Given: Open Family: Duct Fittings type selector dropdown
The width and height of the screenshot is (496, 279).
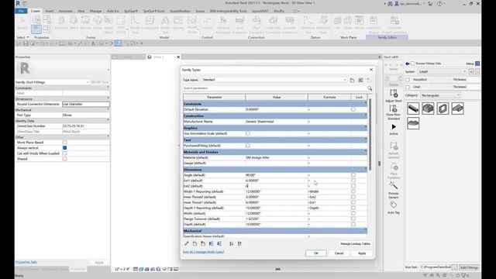Looking at the screenshot, I should point(88,82).
